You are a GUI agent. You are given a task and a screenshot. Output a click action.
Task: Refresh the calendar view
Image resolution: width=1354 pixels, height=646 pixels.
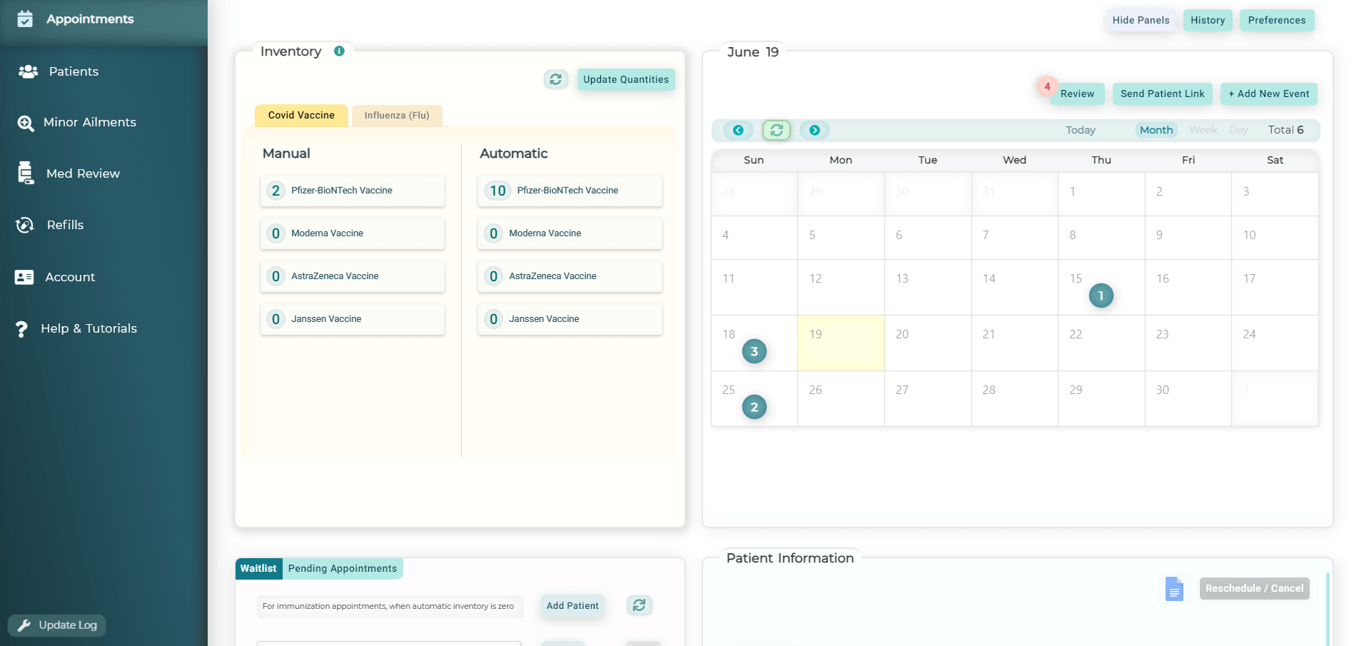(x=776, y=130)
